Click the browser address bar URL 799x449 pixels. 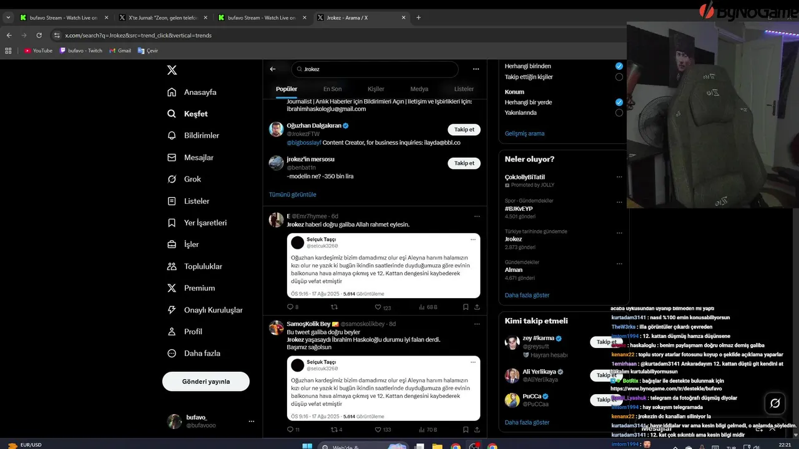coord(138,36)
